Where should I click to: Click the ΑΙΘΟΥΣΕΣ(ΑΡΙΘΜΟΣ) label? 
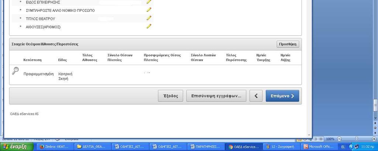43,27
